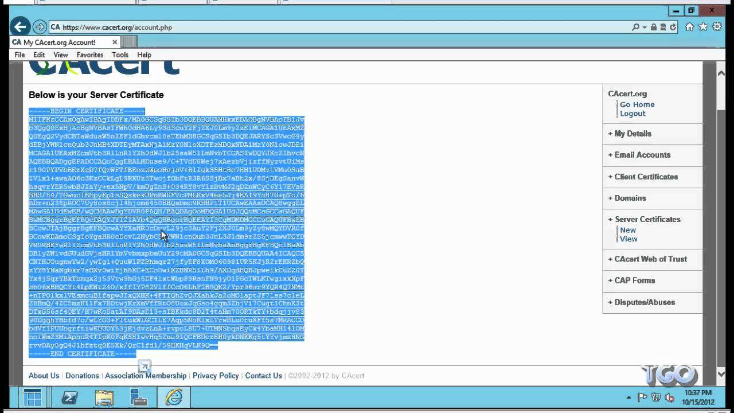The width and height of the screenshot is (734, 413).
Task: Click the END CERTIFICATE footer line
Action: 83,354
